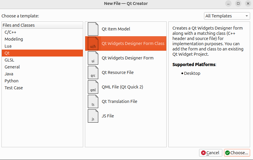Select the C/C++ category
This screenshot has height=160, width=253.
(42, 32)
